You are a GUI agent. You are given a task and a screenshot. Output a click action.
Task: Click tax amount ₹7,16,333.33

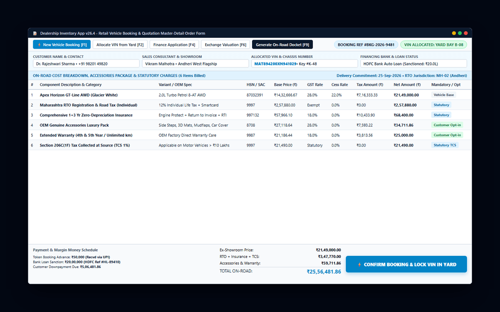pos(367,95)
